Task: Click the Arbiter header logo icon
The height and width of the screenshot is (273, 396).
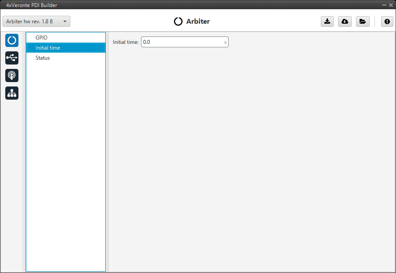Action: 178,22
